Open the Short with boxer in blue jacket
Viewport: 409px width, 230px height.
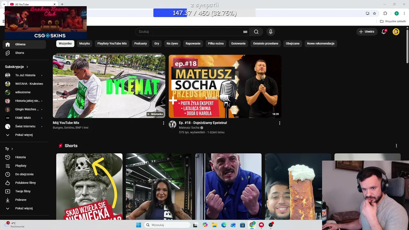click(228, 187)
